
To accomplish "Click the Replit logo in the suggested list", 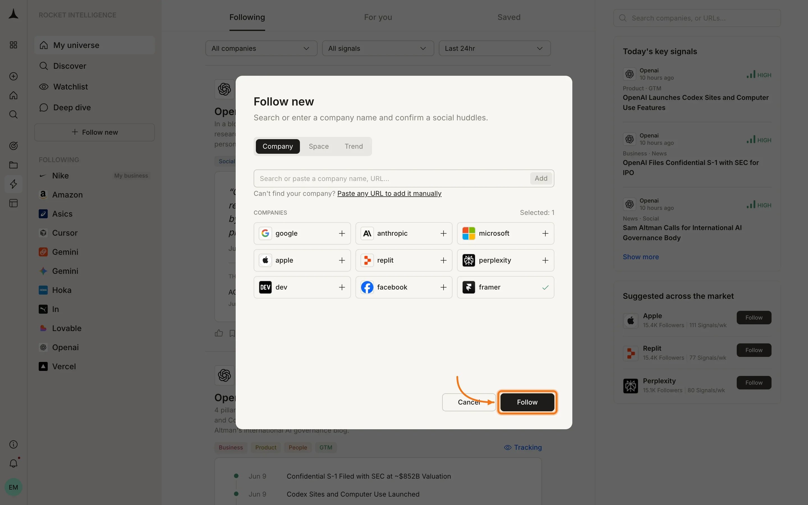I will coord(630,353).
